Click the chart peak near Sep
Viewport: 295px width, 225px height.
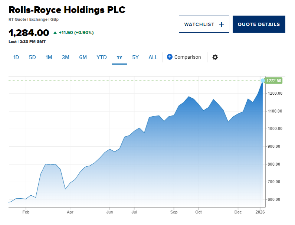coord(189,97)
